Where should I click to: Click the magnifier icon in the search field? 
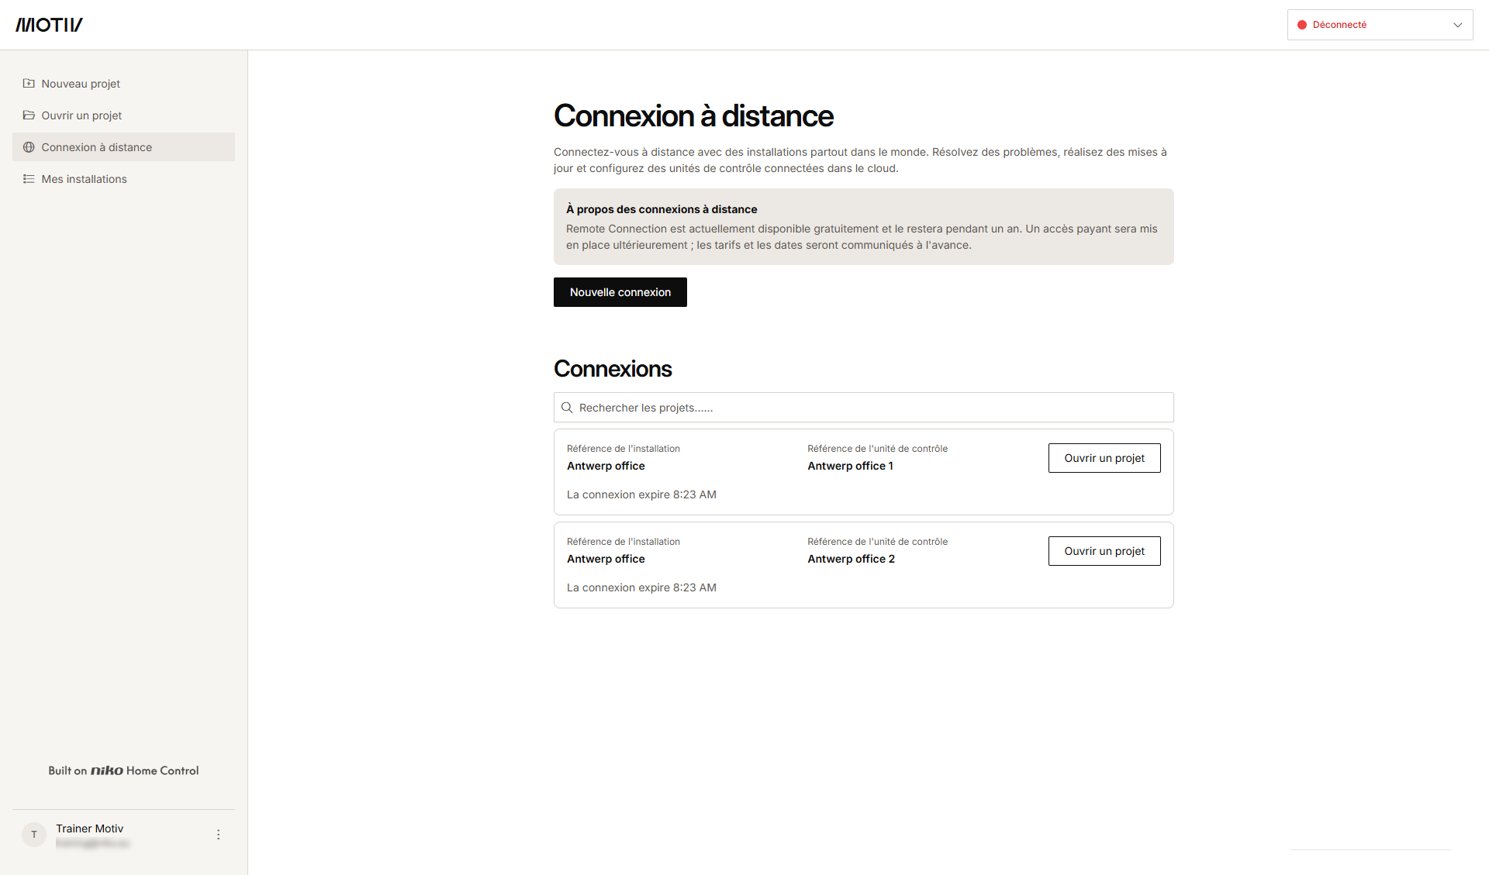point(567,408)
